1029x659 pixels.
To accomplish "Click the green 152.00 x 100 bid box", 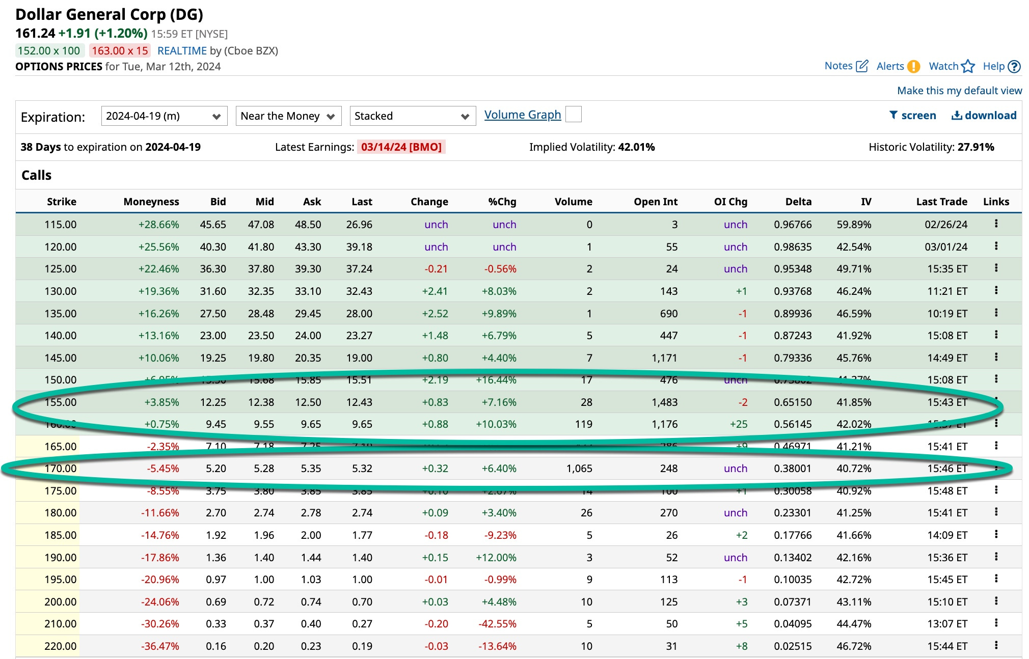I will tap(49, 50).
